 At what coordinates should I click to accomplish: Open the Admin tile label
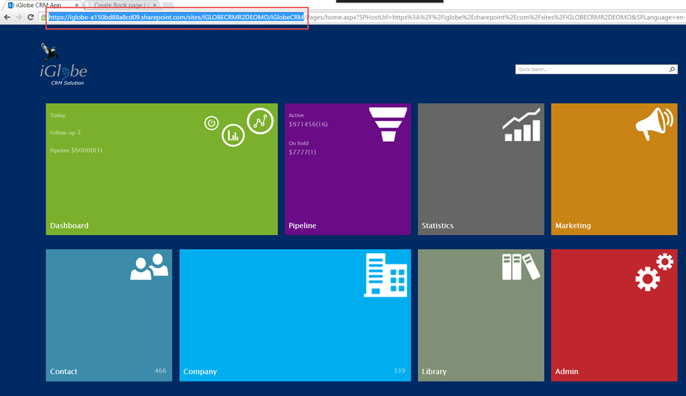[566, 372]
